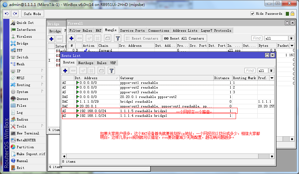This screenshot has width=299, height=174.
Task: Click the padlock icon at top right
Action: (292, 14)
